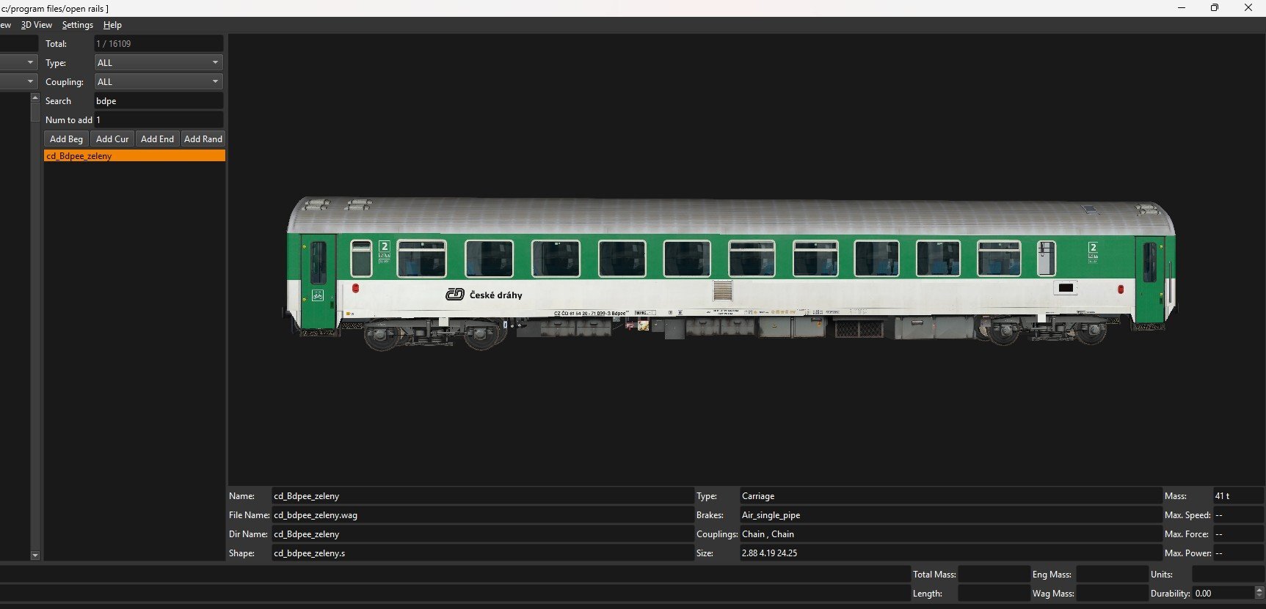Viewport: 1266px width, 609px height.
Task: Click the Max. Power field
Action: (1239, 553)
